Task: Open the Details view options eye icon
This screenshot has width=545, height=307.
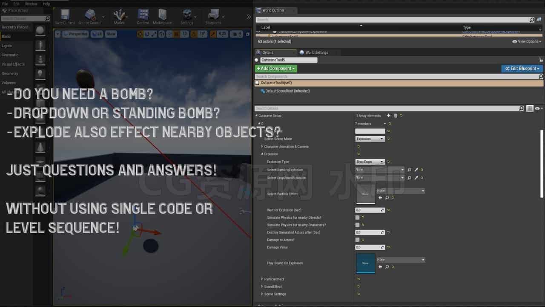Action: pos(538,109)
